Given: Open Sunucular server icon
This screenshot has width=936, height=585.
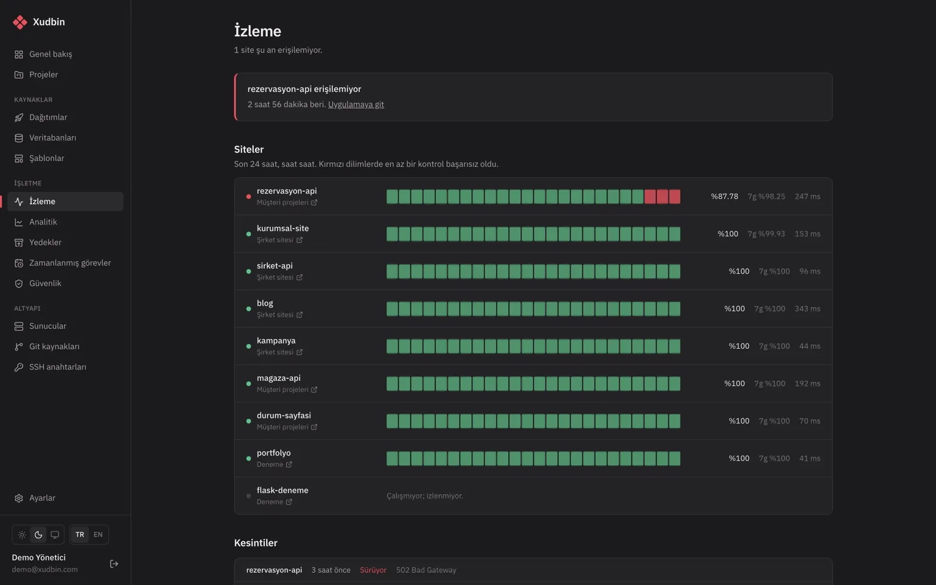Looking at the screenshot, I should point(19,326).
